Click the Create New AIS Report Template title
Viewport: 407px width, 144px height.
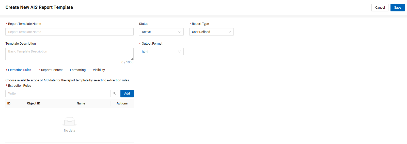pyautogui.click(x=39, y=7)
